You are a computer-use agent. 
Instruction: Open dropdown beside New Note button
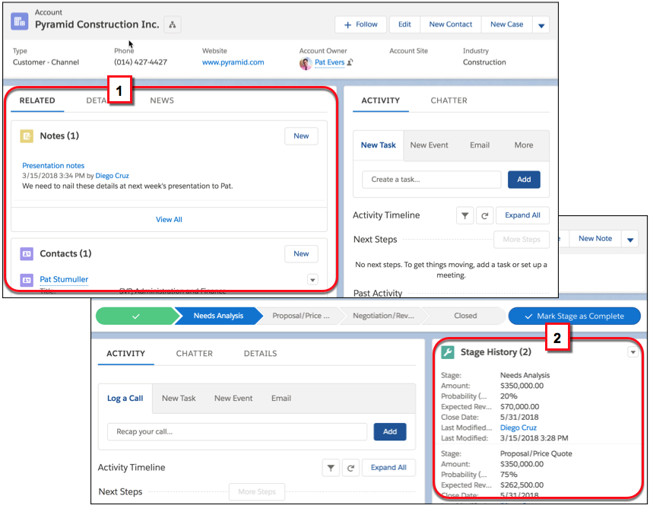tap(630, 240)
